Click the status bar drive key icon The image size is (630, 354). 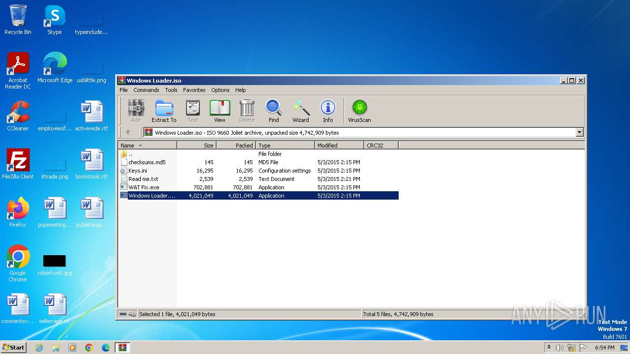[128, 314]
